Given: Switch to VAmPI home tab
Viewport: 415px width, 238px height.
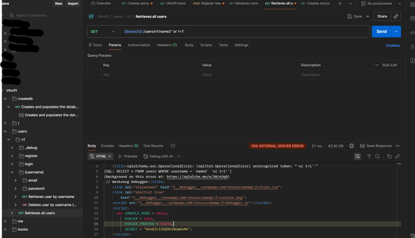Looking at the screenshot, I should point(173,3).
